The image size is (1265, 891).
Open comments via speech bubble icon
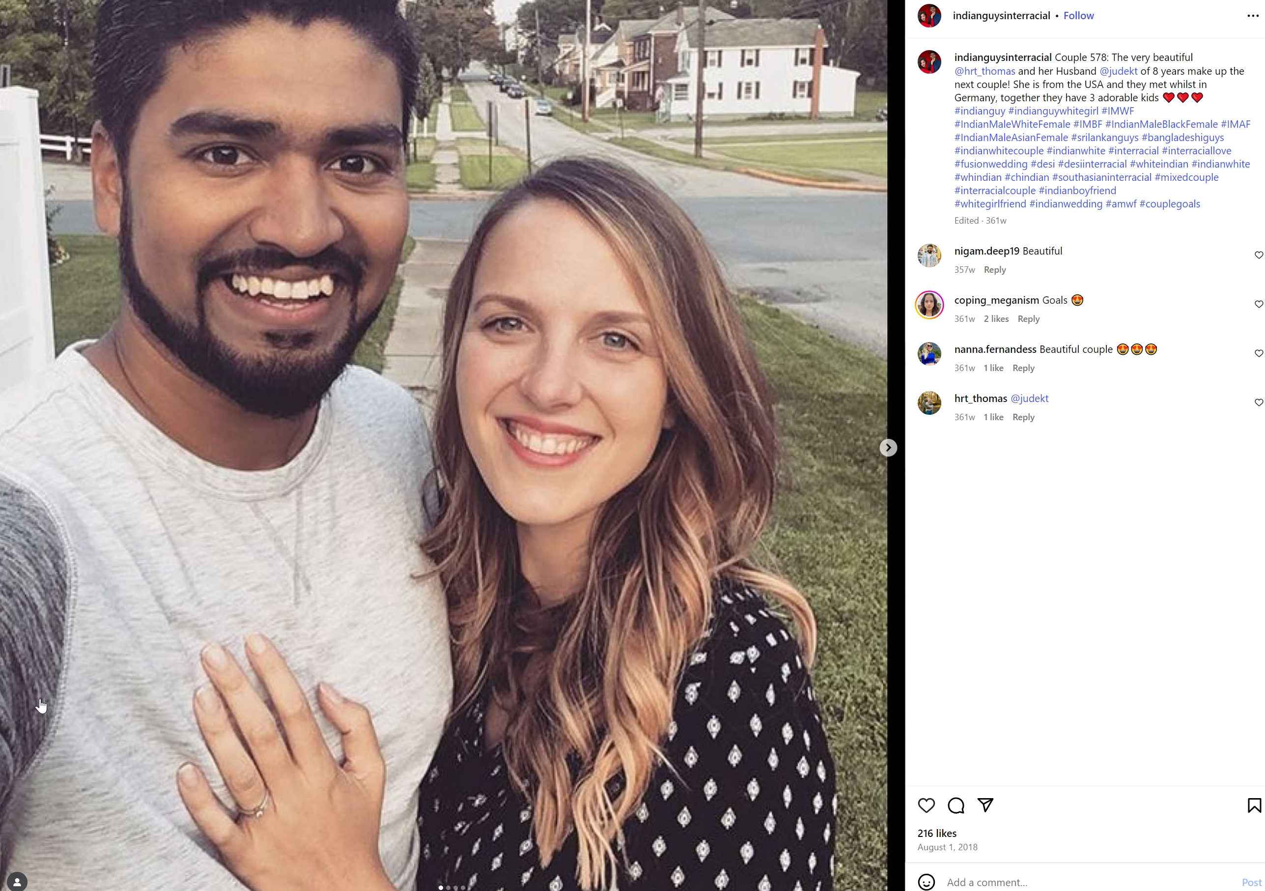click(956, 805)
